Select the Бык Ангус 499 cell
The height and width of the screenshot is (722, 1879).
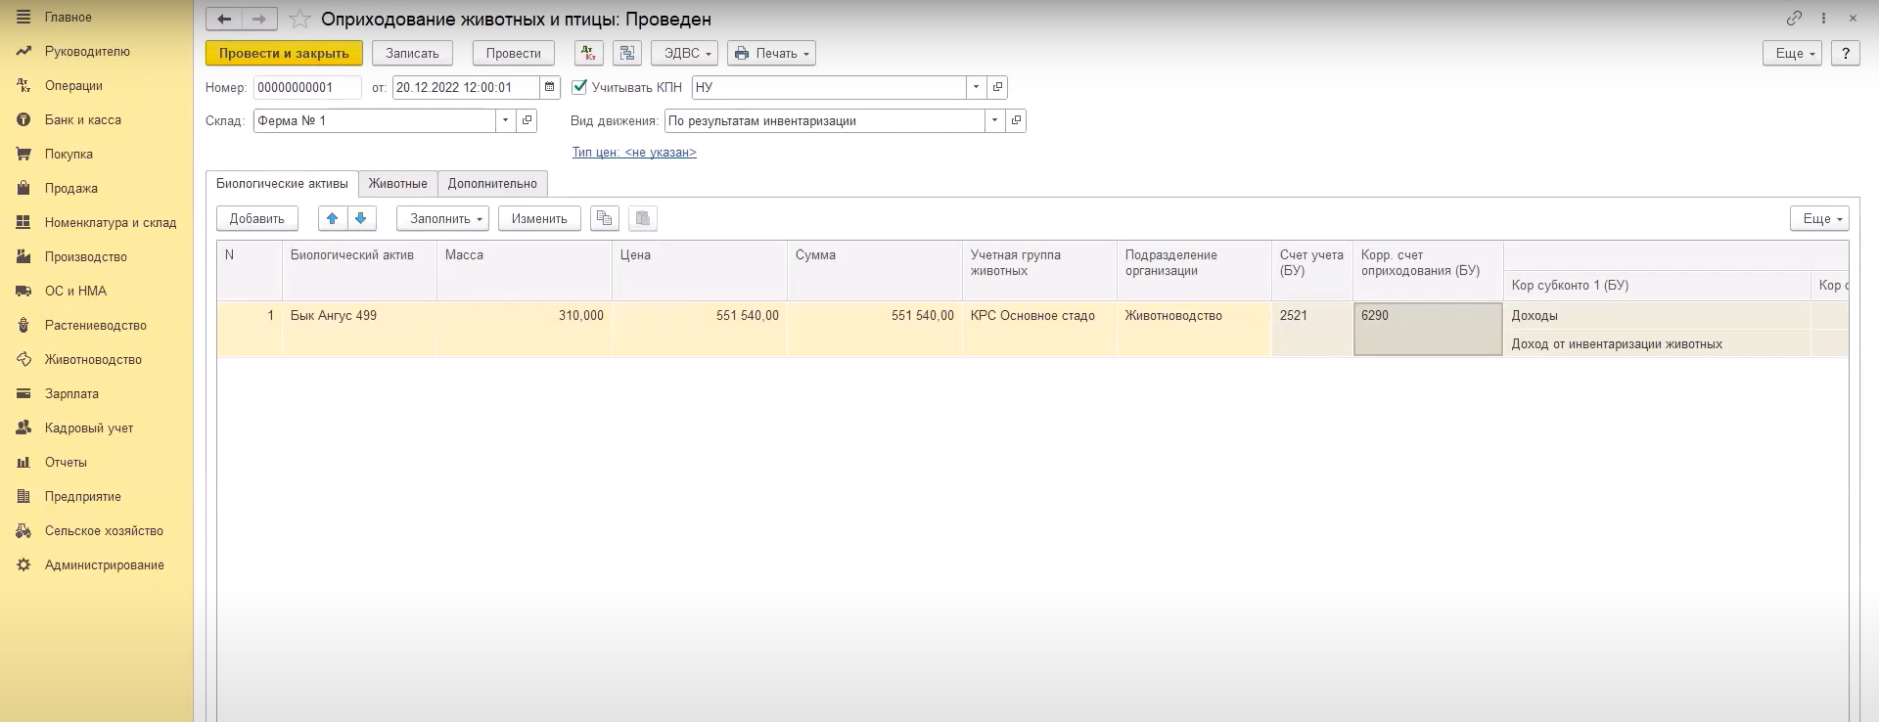(x=358, y=316)
